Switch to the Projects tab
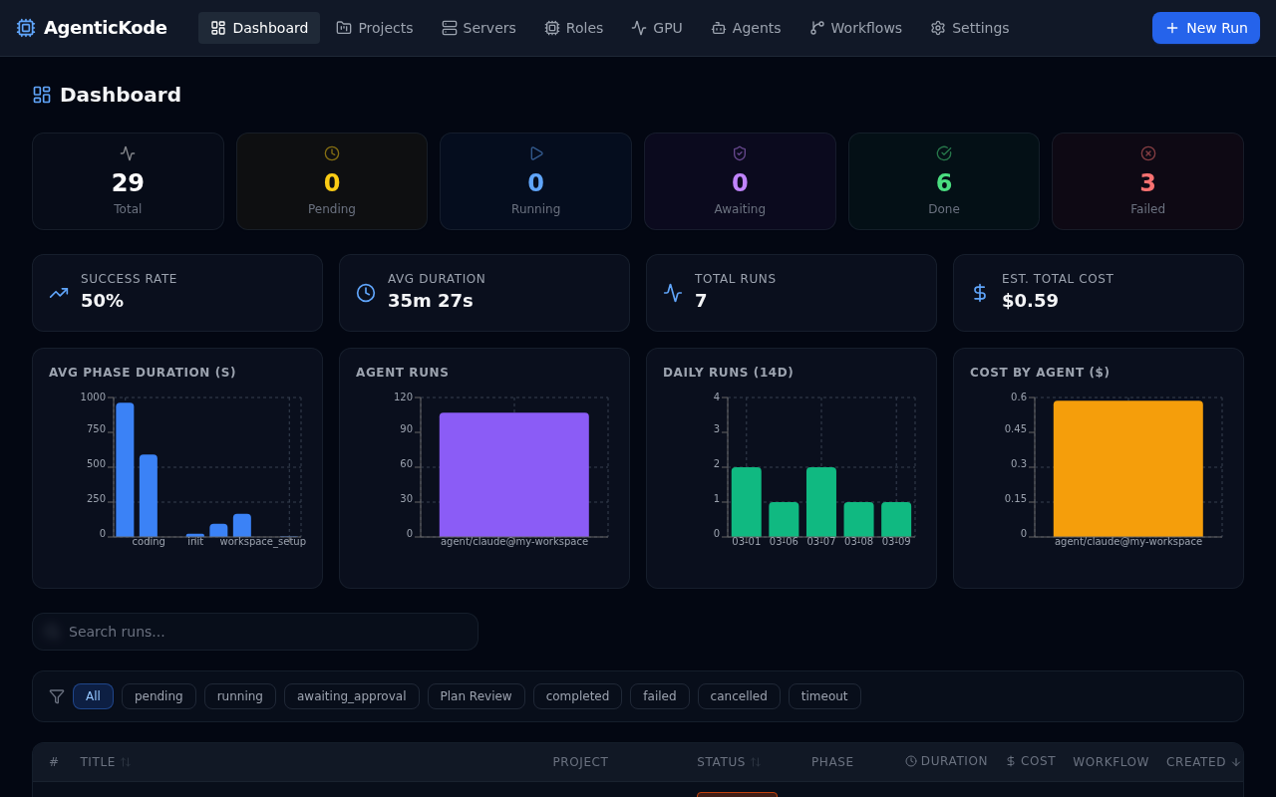Viewport: 1276px width, 797px height. pyautogui.click(x=374, y=28)
